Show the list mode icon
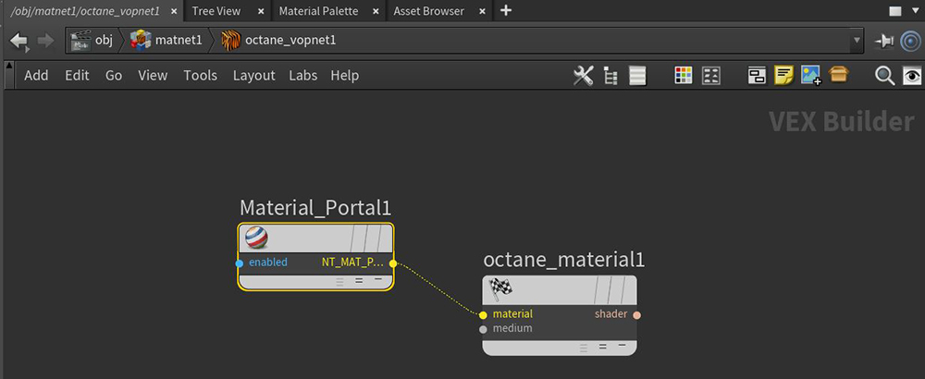Viewport: 925px width, 379px height. click(x=636, y=76)
